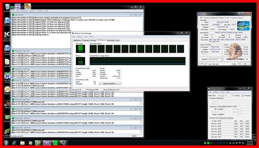The width and height of the screenshot is (259, 148).
Task: Click the Prime95 taskbar button
Action: [55, 143]
